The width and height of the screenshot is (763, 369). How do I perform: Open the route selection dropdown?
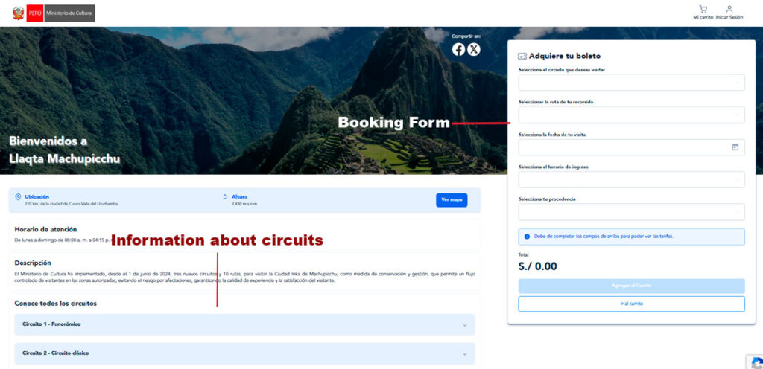coord(631,115)
